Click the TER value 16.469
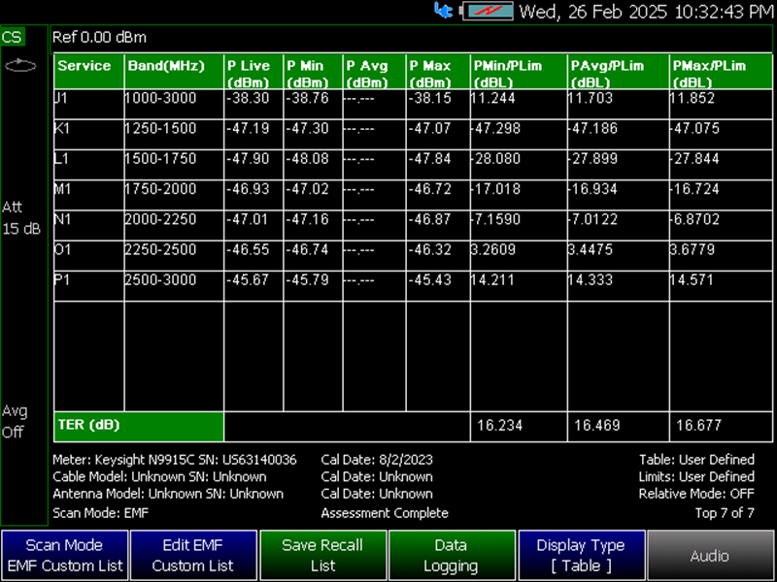Image resolution: width=777 pixels, height=582 pixels. [x=597, y=425]
